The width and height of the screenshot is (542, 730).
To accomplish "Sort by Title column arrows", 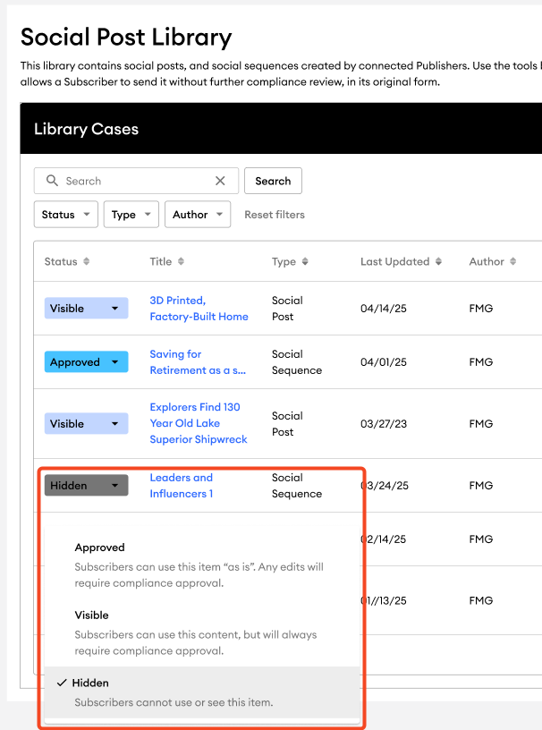I will (x=182, y=261).
